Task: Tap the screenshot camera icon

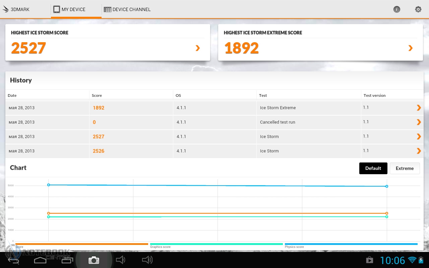Action: pos(94,260)
